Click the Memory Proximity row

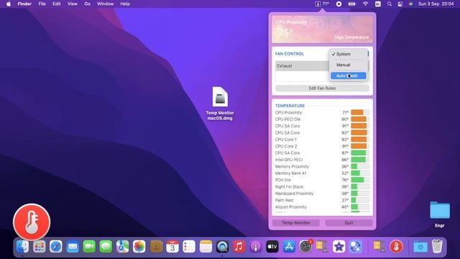(322, 166)
